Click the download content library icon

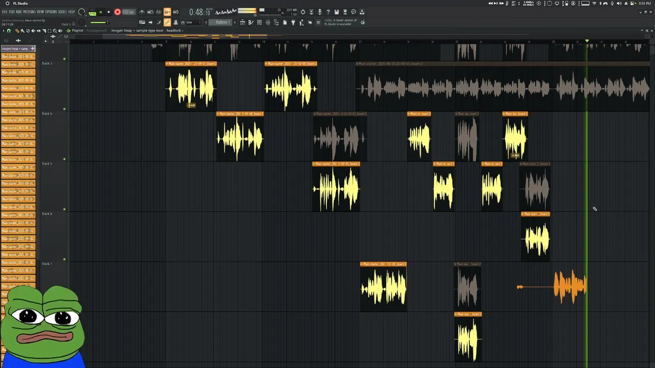tap(361, 12)
